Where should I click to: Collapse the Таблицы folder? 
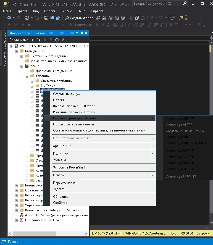pyautogui.click(x=27, y=77)
